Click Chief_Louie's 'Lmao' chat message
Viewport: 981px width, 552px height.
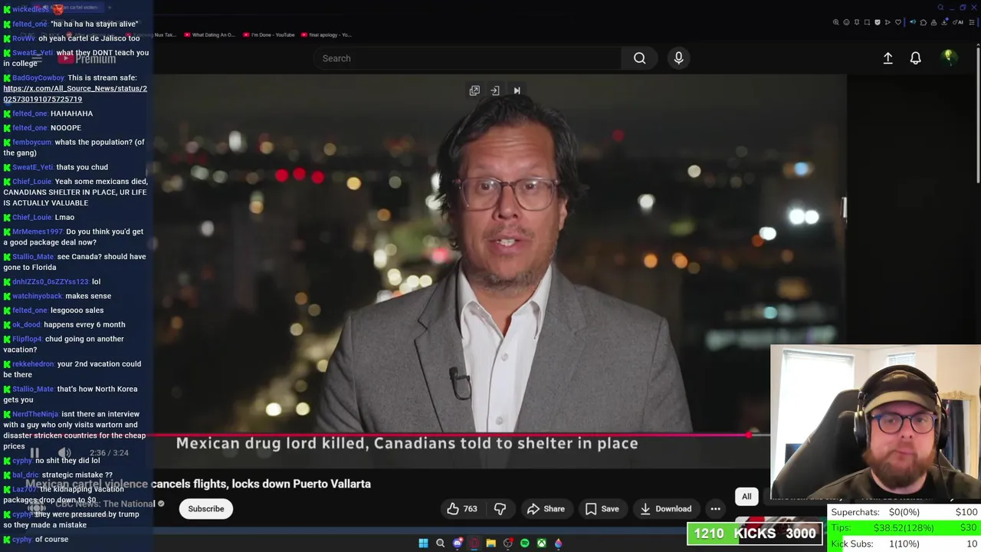point(64,217)
